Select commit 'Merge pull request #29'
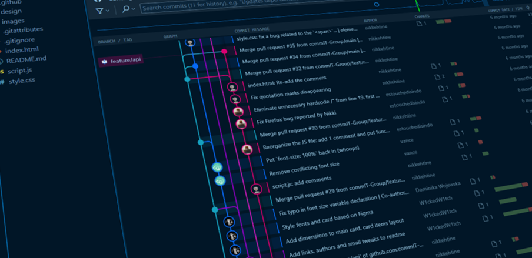Viewport: 532px width, 258px height. point(340,190)
